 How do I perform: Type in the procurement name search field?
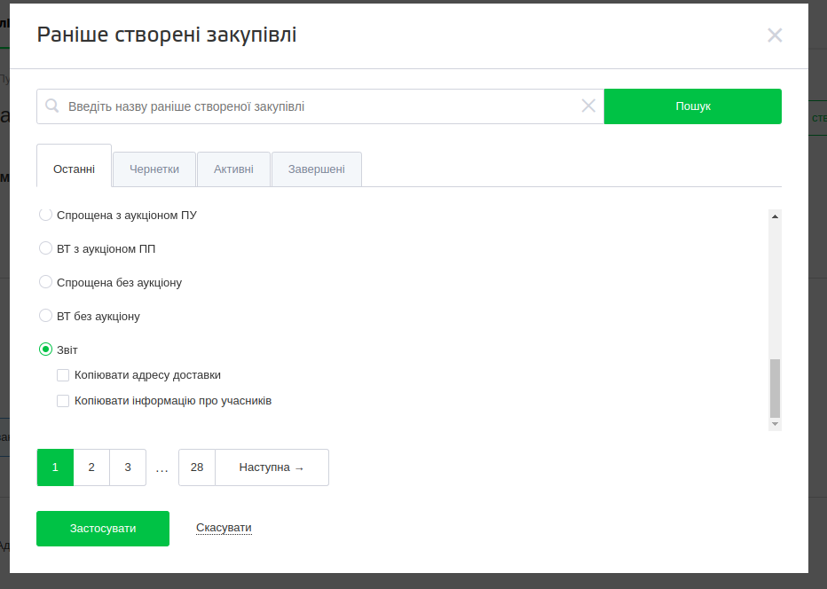point(319,106)
